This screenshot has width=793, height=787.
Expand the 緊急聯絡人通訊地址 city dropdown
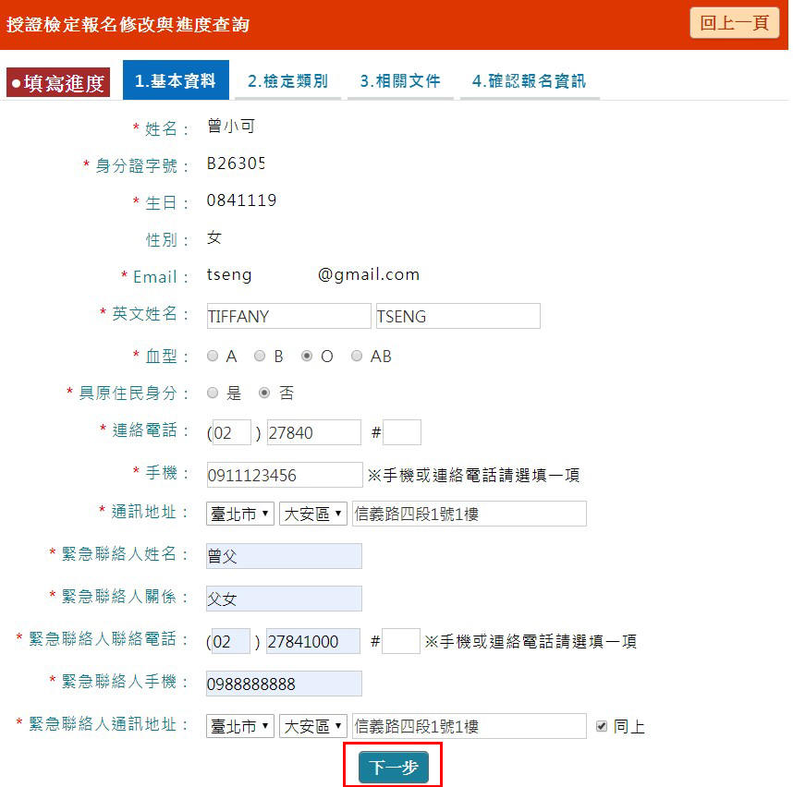point(239,726)
